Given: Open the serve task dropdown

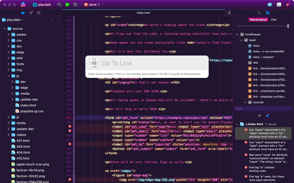Looking at the screenshot, I should pyautogui.click(x=92, y=4).
